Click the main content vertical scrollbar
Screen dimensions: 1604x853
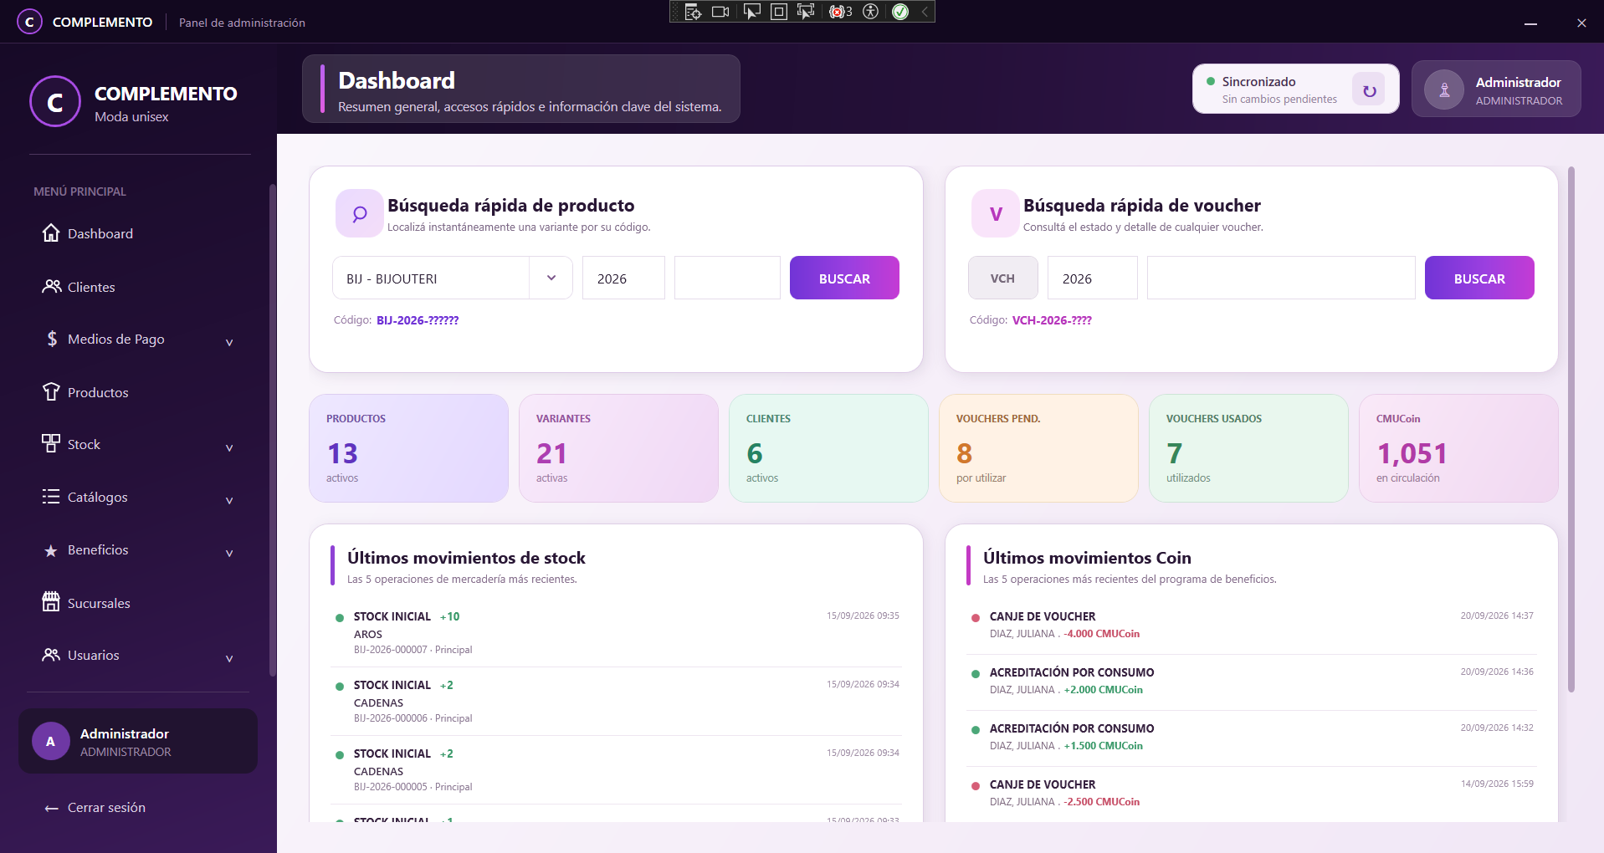click(1571, 430)
